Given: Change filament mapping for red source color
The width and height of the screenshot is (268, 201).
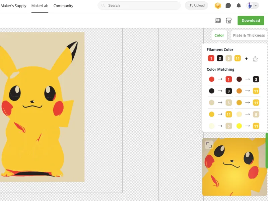Looking at the screenshot, I should (x=229, y=79).
